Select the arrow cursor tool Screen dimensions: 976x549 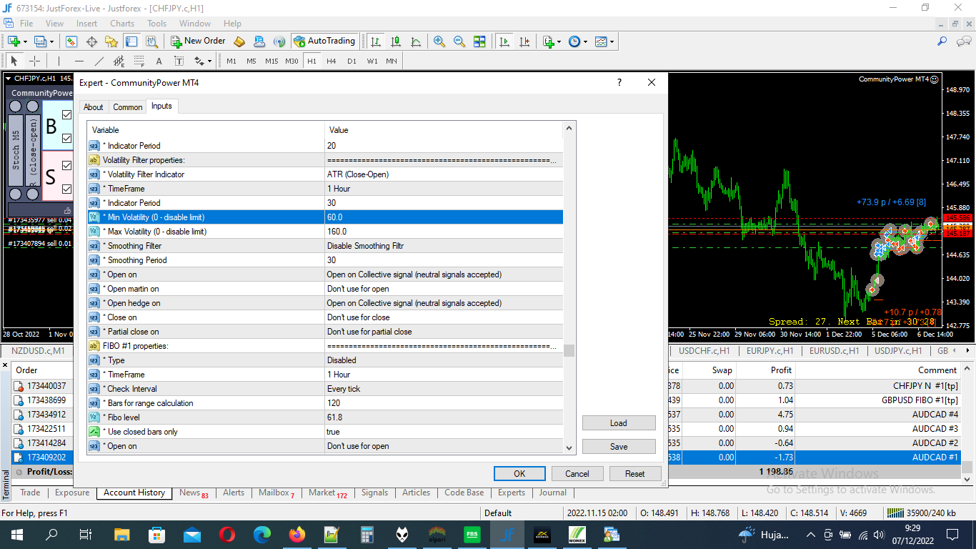tap(14, 61)
